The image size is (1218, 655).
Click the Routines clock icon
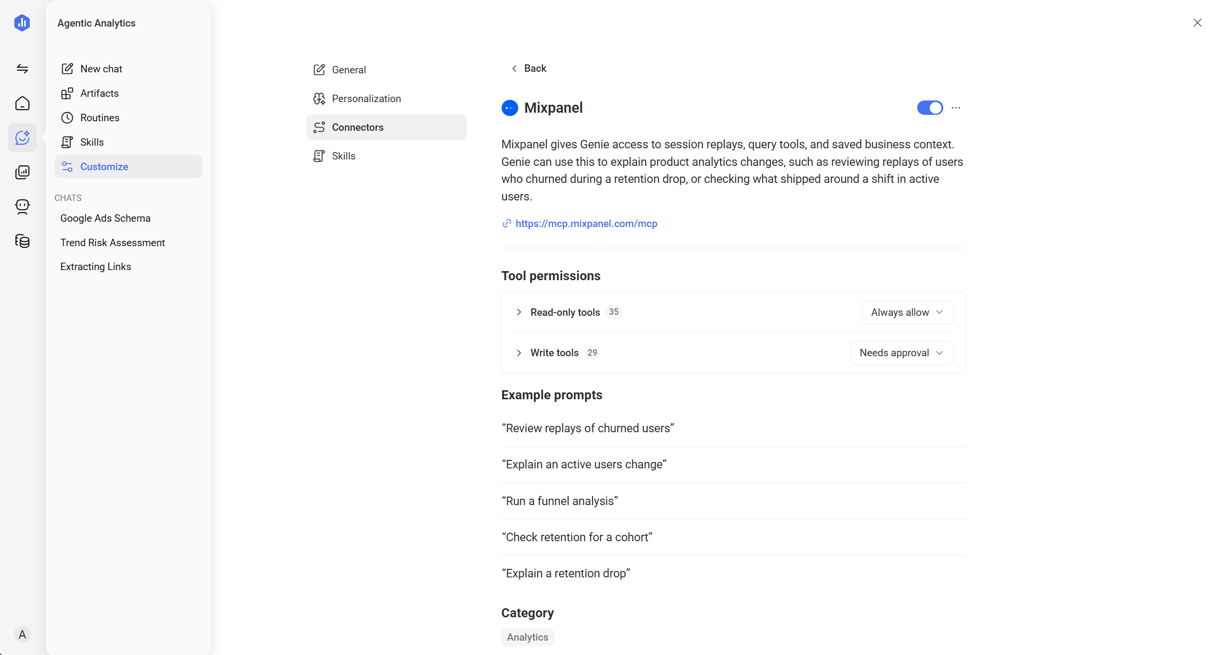pos(67,117)
